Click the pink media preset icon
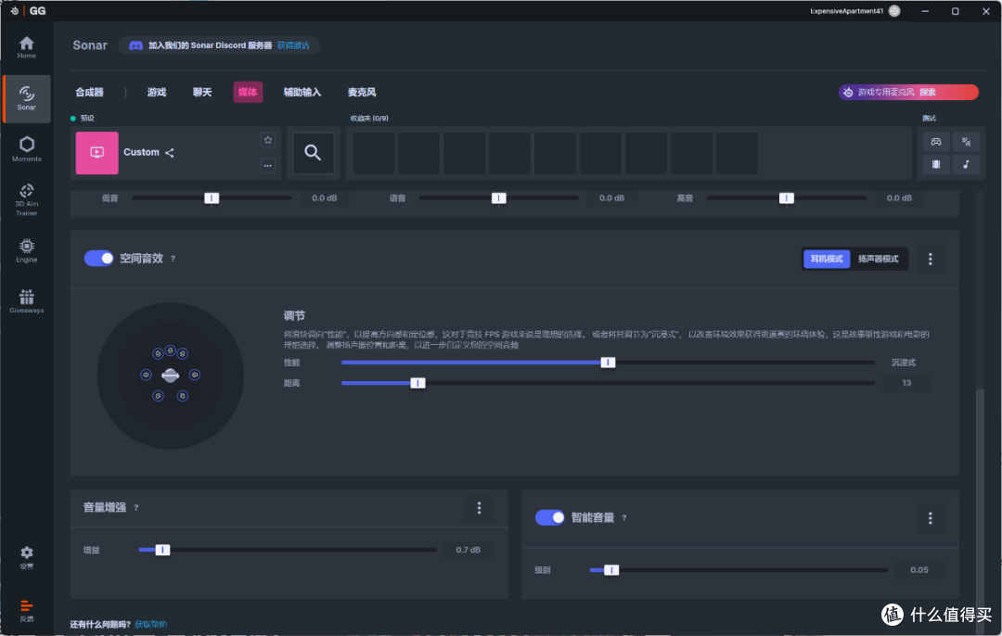The image size is (1002, 636). click(x=97, y=153)
